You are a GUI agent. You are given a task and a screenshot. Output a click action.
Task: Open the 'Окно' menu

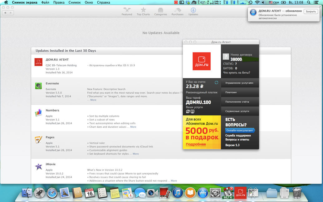(x=89, y=2)
